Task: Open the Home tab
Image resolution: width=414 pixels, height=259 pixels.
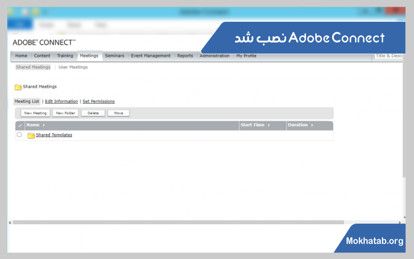Action: pos(21,56)
